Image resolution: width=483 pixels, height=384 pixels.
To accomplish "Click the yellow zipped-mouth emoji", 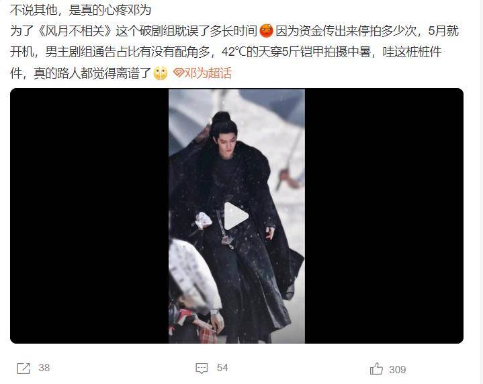I will [x=161, y=73].
